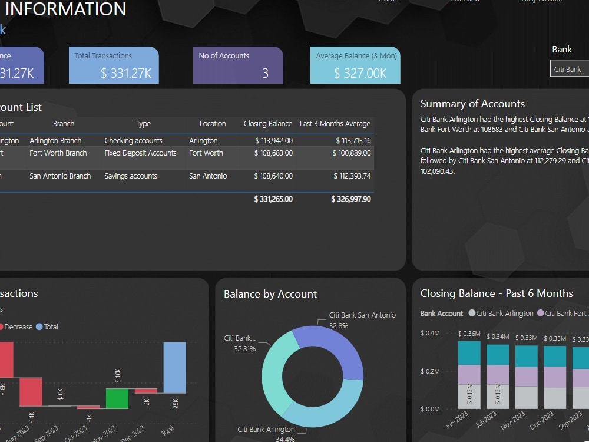
Task: Click the Decrease legend label
Action: [18, 326]
